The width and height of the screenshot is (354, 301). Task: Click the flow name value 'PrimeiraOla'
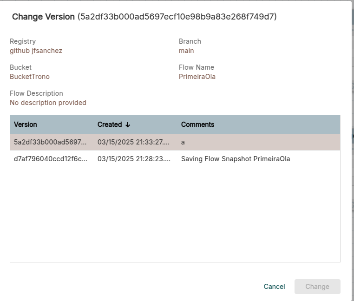(x=197, y=77)
